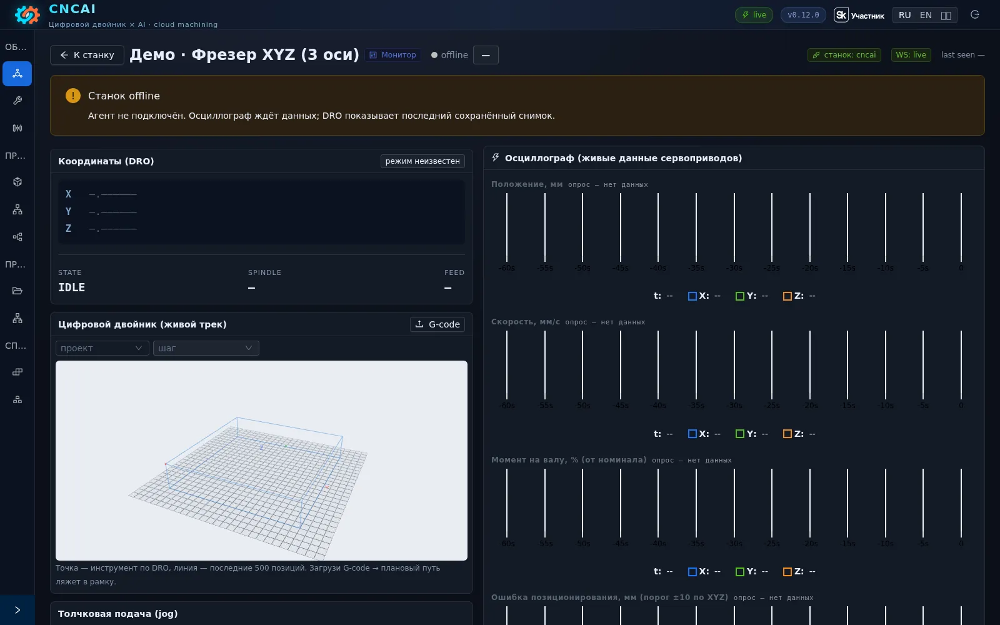Open the side-branching tree sidebar icon
The image size is (1000, 625).
tap(17, 237)
